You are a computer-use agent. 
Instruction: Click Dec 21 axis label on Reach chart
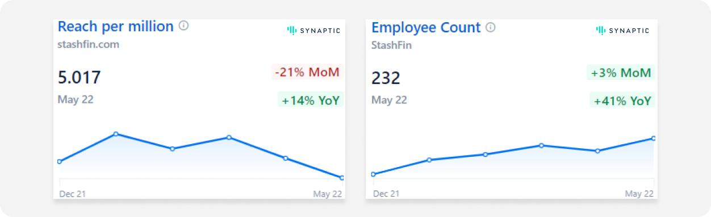click(x=73, y=194)
